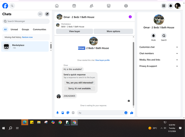Open the Friends icon in top bar
The width and height of the screenshot is (185, 137).
[91, 6]
